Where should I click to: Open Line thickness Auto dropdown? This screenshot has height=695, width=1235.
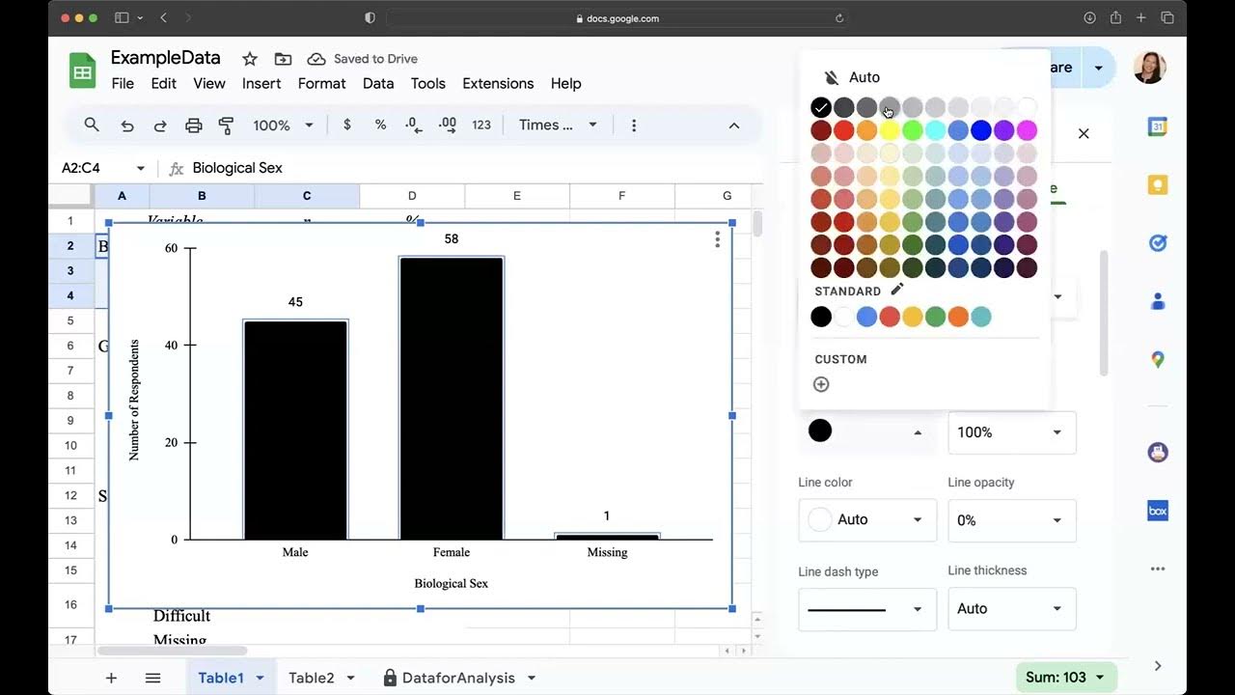point(1012,609)
